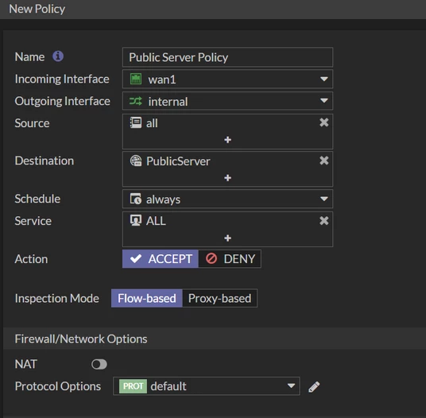Open Incoming Interface dropdown arrow
The height and width of the screenshot is (418, 426).
[323, 79]
